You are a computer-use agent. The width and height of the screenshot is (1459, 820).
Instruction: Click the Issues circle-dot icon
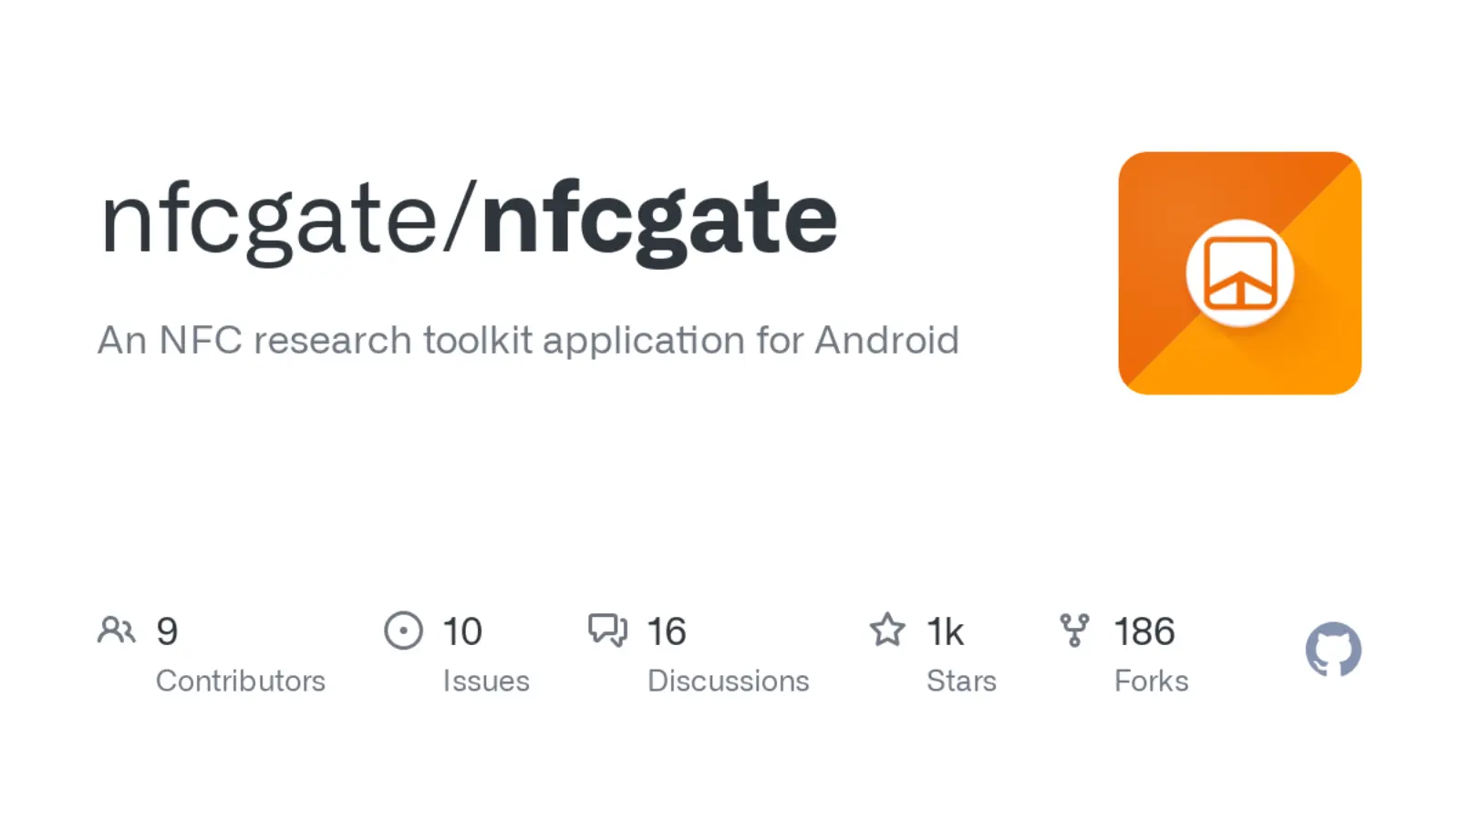(x=403, y=630)
